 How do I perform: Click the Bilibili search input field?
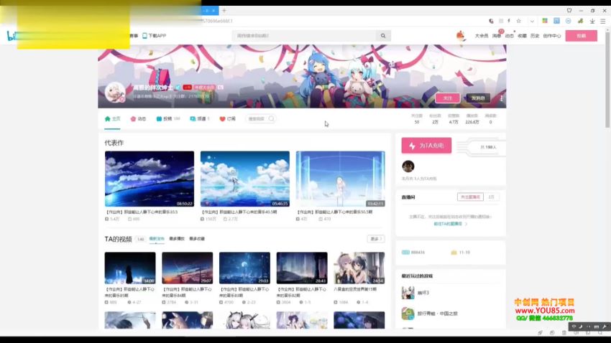[305, 36]
